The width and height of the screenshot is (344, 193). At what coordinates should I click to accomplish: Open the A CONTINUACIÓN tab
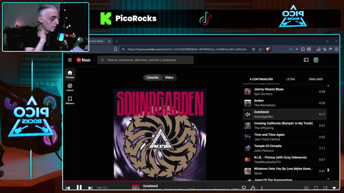click(261, 79)
